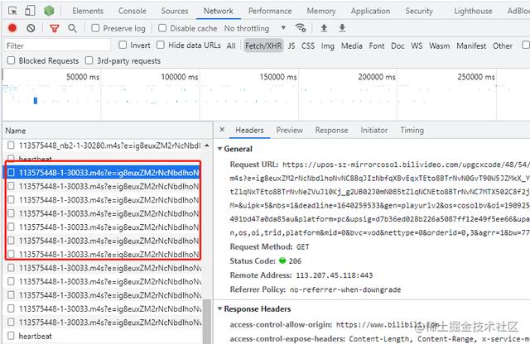Open the No throttling dropdown
This screenshot has height=344, width=530.
click(x=253, y=28)
